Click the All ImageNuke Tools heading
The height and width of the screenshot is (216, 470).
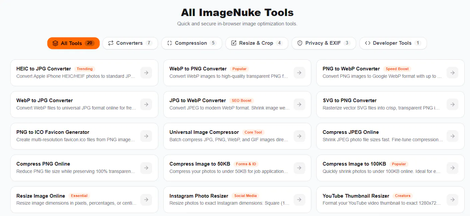tap(237, 13)
